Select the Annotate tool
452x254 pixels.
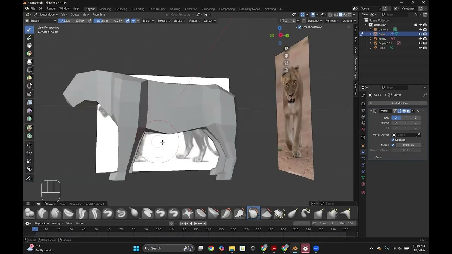click(x=29, y=178)
